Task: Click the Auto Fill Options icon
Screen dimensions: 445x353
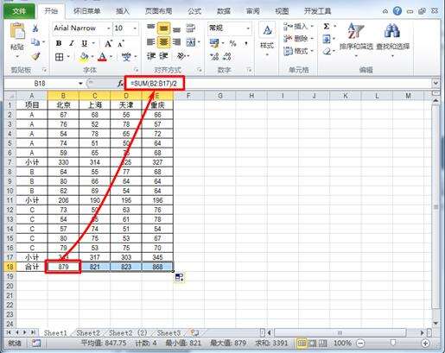Action: coord(179,277)
